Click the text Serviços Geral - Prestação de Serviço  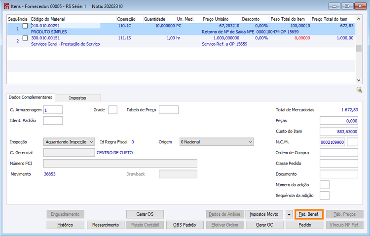point(65,44)
